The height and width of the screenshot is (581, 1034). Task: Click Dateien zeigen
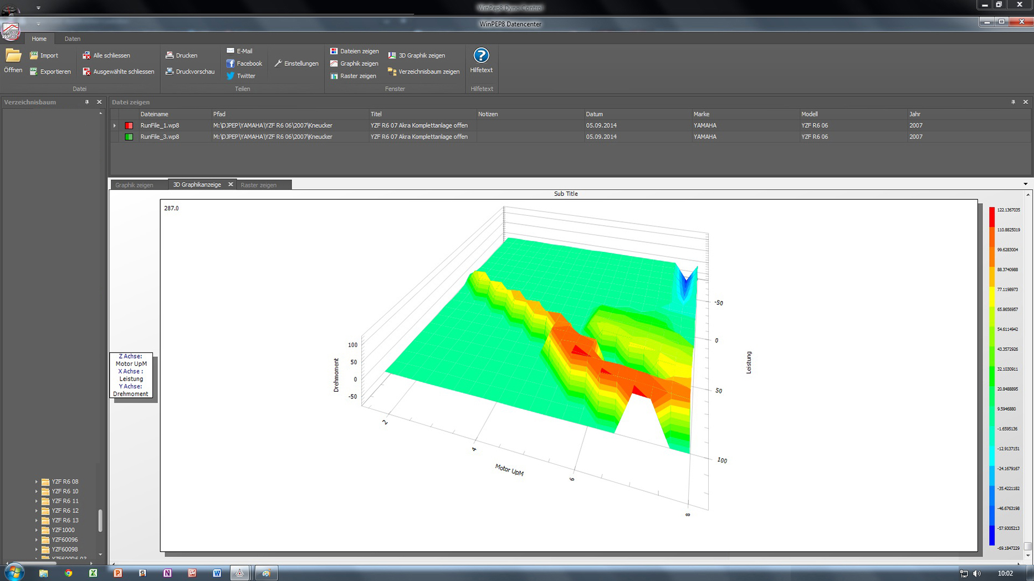(x=354, y=51)
